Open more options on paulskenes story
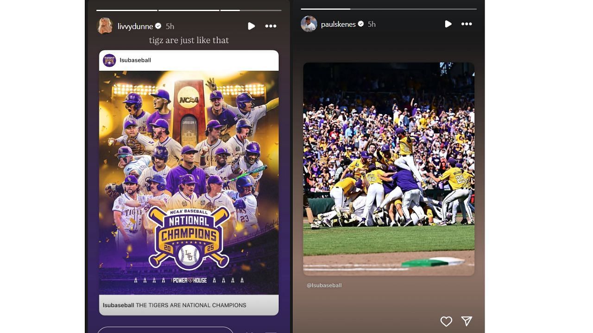Image resolution: width=593 pixels, height=333 pixels. pos(467,24)
